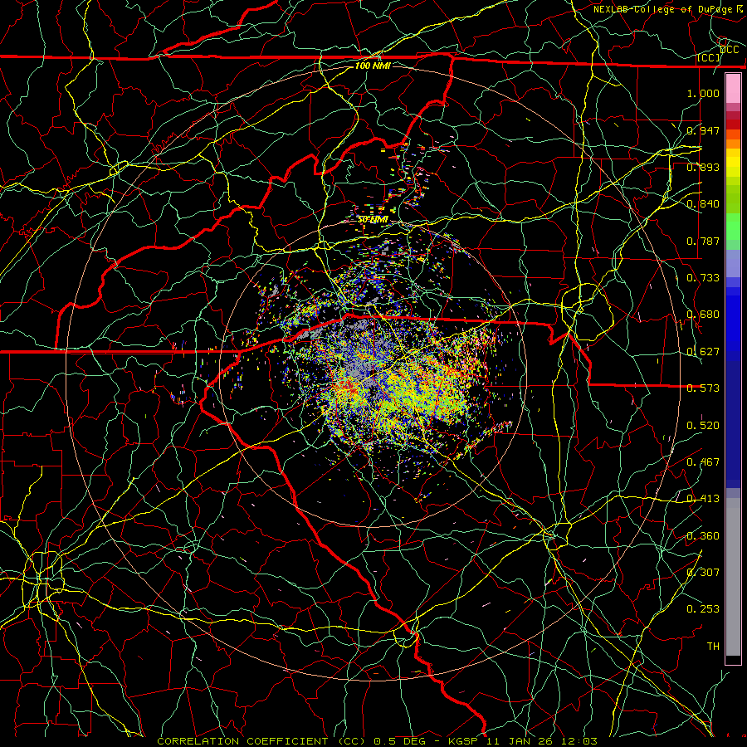Click the 11 JAN 26 date text
The height and width of the screenshot is (747, 747).
tap(519, 741)
